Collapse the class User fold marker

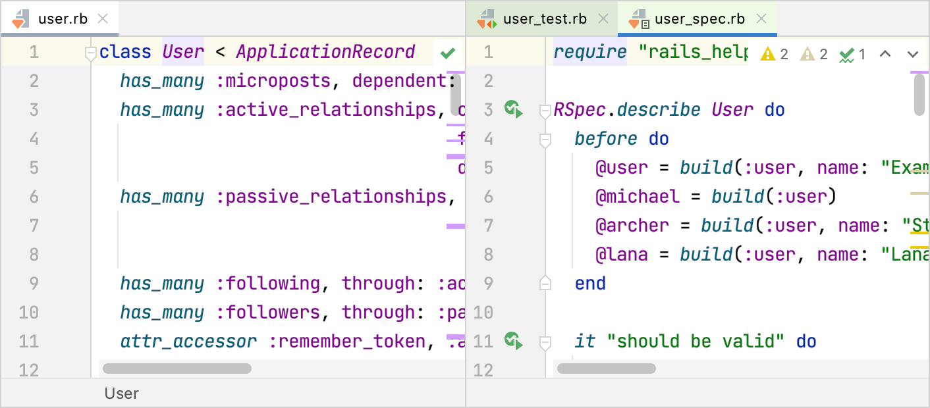[91, 54]
